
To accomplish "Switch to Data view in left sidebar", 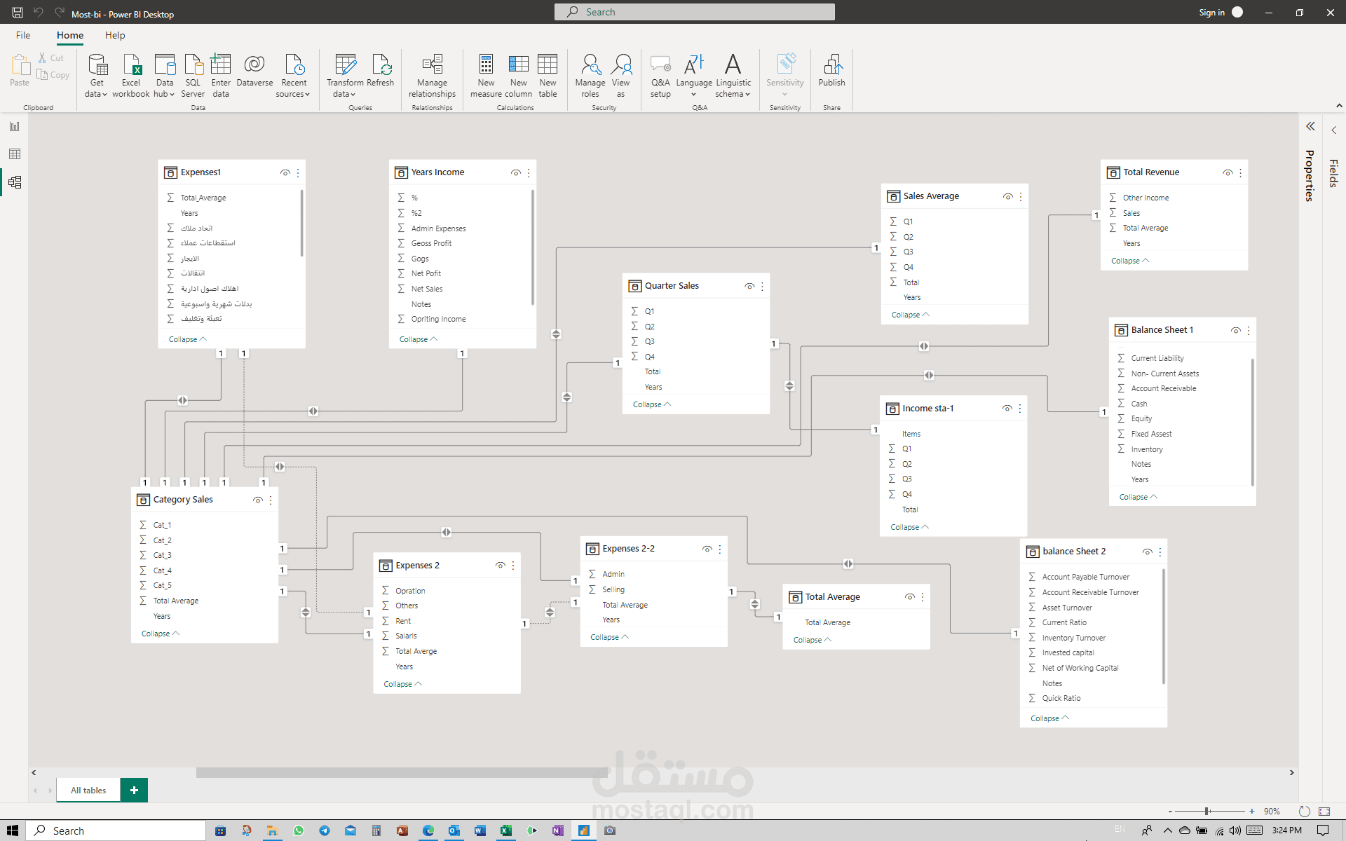I will tap(15, 154).
